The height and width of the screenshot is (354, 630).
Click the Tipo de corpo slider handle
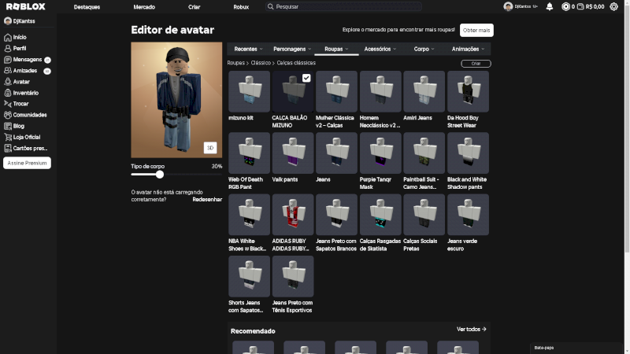click(160, 175)
